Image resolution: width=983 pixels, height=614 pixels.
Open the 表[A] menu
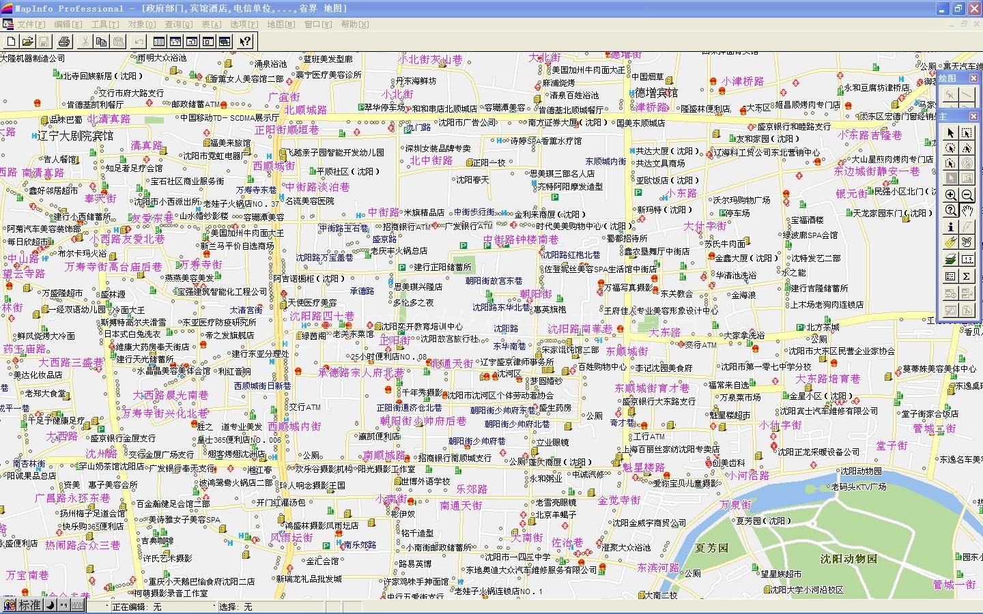pos(211,24)
